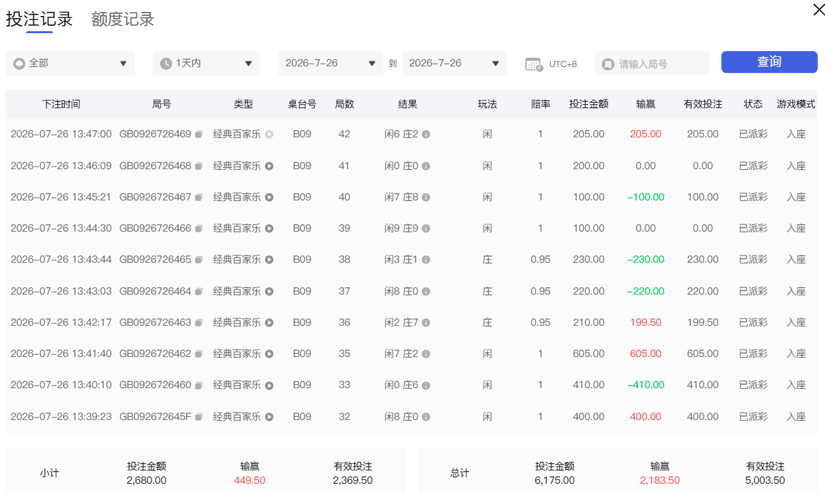Select the loss amount -410.00
Screen dimensions: 825x493
click(x=646, y=385)
